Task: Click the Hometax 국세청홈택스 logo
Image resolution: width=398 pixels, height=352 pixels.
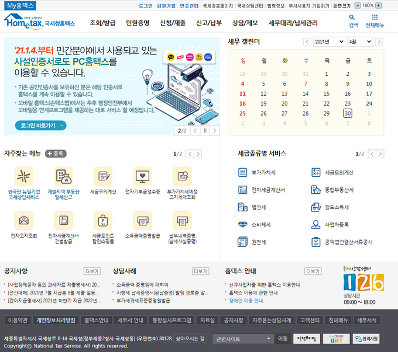Action: point(40,22)
